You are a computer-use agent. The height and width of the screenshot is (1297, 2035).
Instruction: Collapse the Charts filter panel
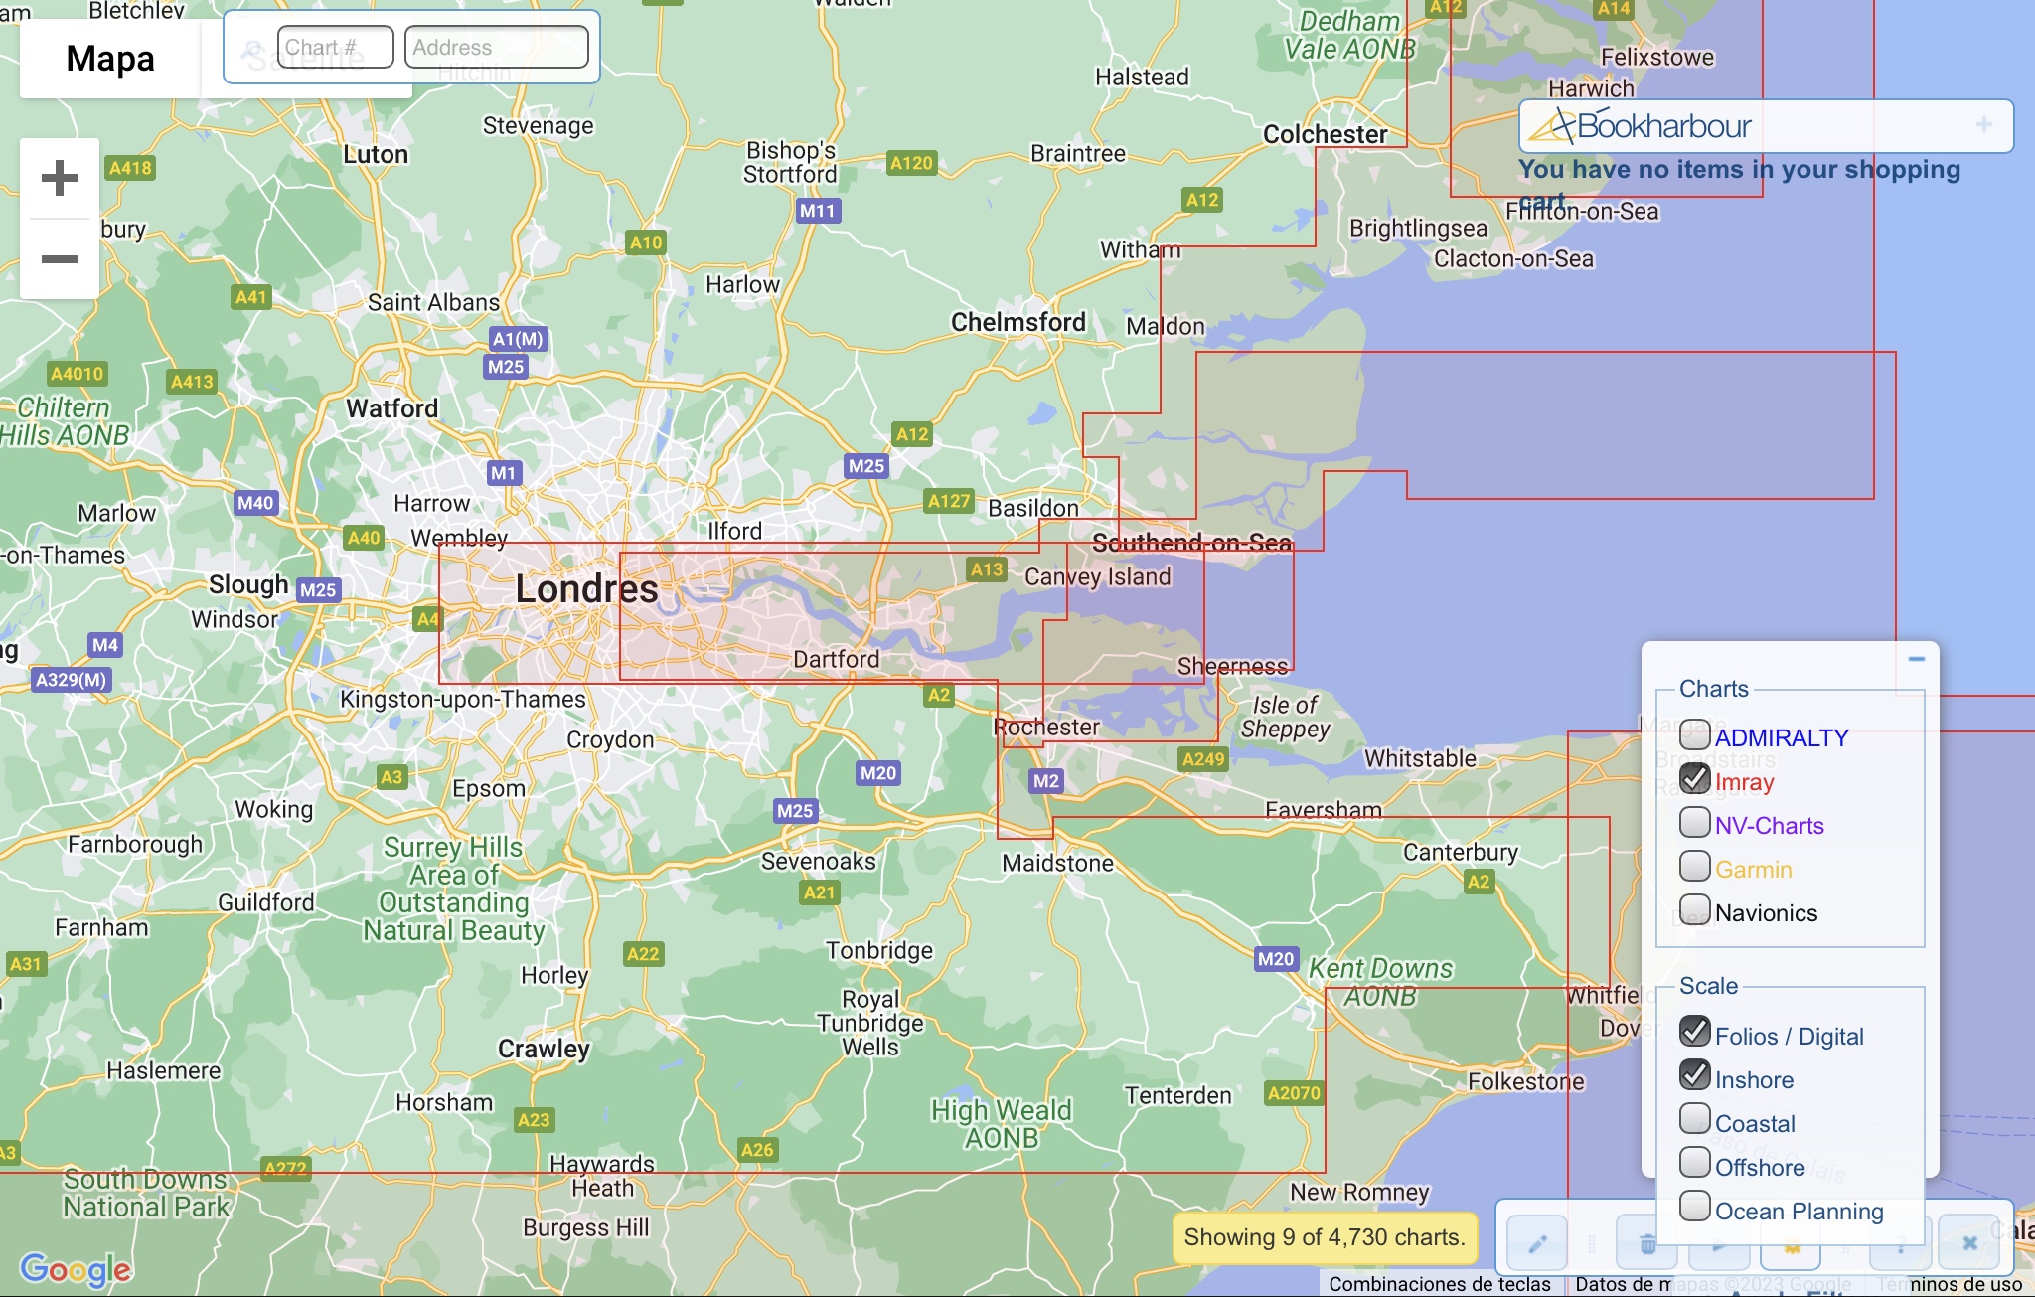(x=1917, y=659)
